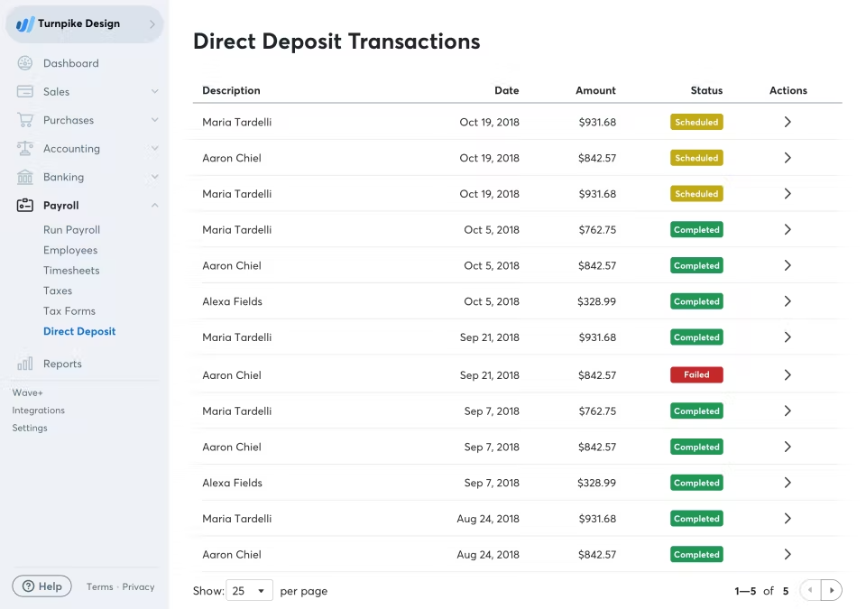Open the Dashboard from the sidebar
866x609 pixels.
pos(27,63)
